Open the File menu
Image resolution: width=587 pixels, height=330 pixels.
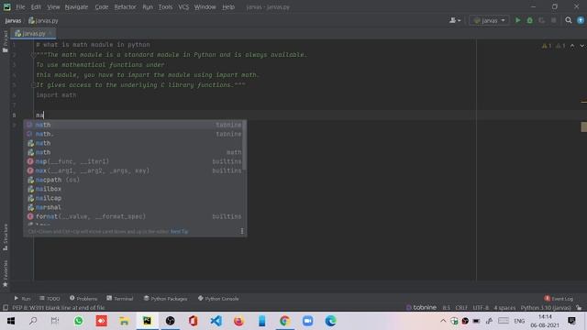pyautogui.click(x=20, y=6)
